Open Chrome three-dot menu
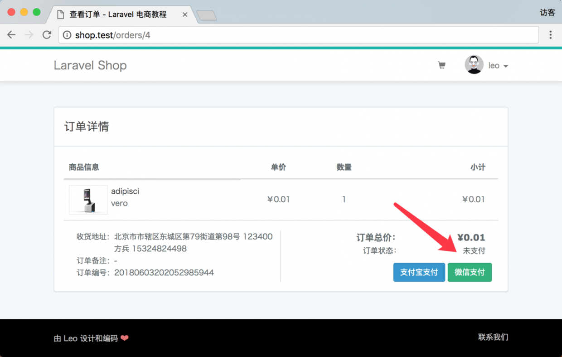This screenshot has width=562, height=357. (x=550, y=35)
